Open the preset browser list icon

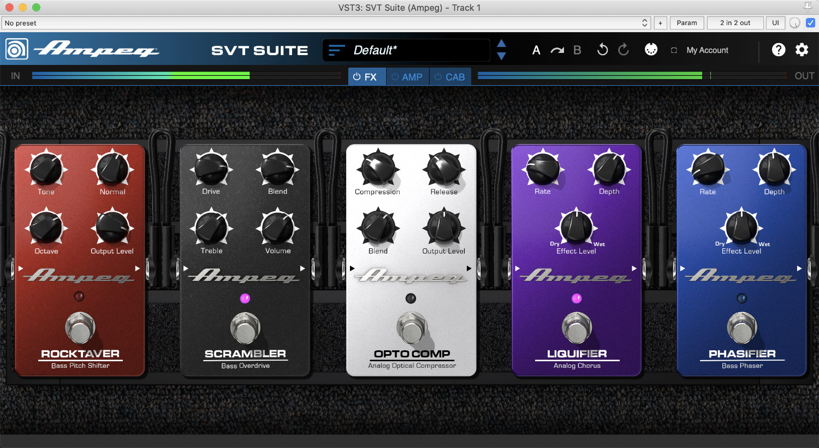click(x=336, y=50)
